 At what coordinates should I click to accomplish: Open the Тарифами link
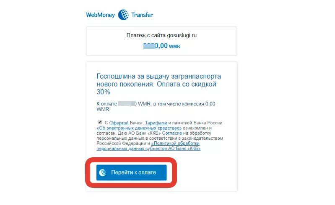click(156, 123)
